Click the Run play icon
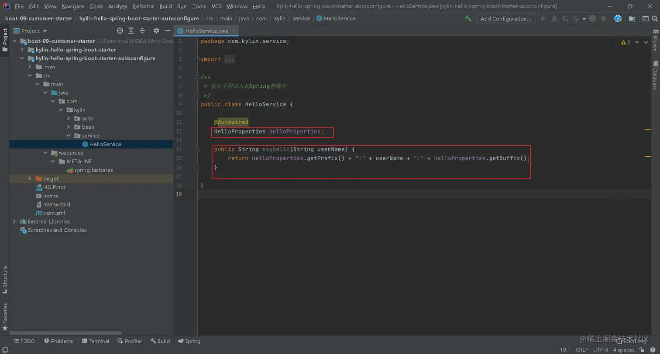Screen dimensions: 660x354 [x=543, y=19]
